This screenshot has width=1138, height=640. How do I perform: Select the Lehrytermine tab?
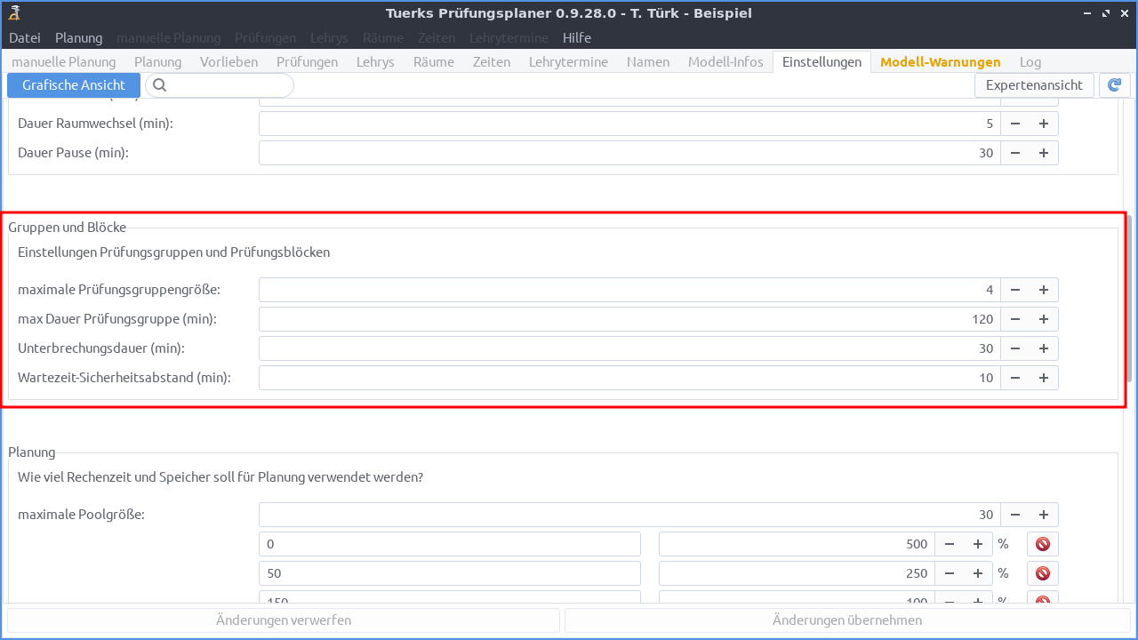point(568,61)
